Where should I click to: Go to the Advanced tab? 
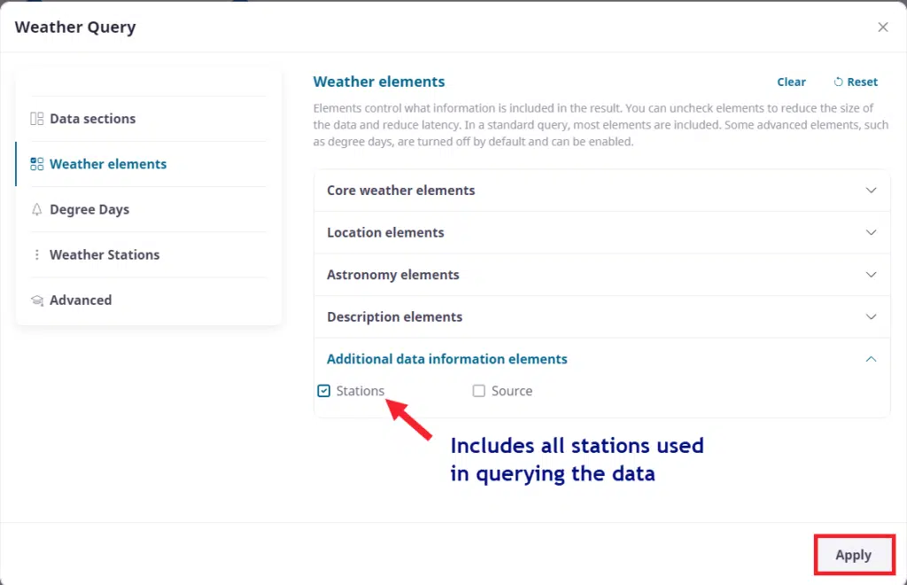point(81,300)
